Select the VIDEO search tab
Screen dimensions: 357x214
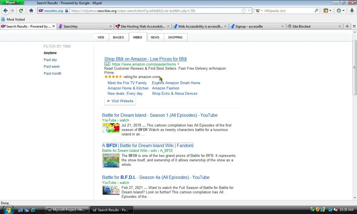point(138,37)
